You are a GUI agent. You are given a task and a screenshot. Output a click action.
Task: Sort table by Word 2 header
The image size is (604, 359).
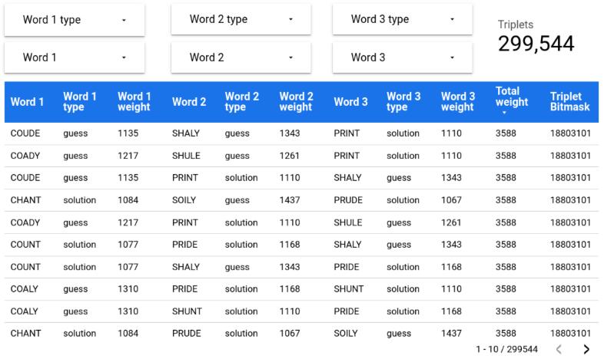pyautogui.click(x=189, y=102)
